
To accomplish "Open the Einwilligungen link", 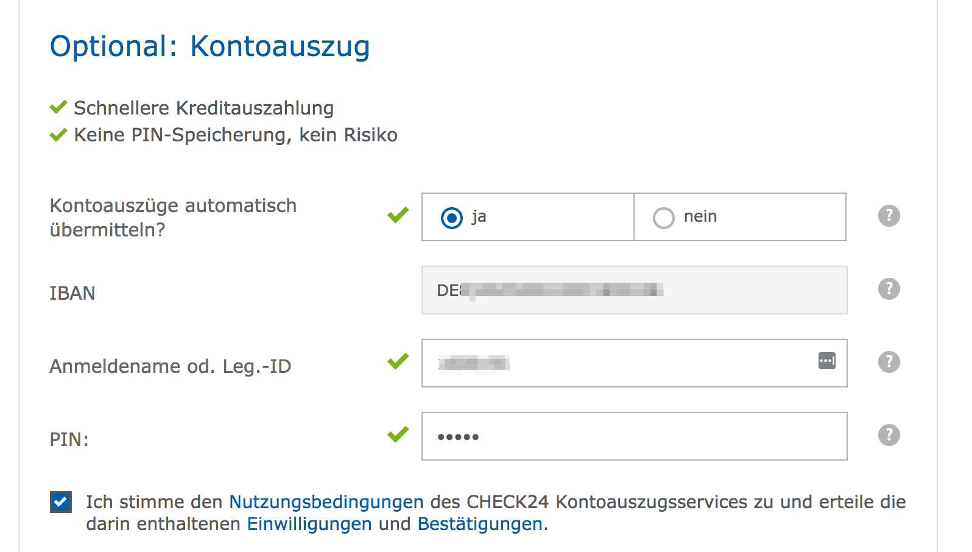I will pyautogui.click(x=309, y=524).
